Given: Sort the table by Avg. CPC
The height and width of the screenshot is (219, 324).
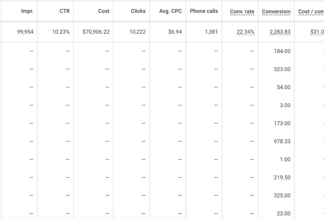Looking at the screenshot, I should coord(170,11).
